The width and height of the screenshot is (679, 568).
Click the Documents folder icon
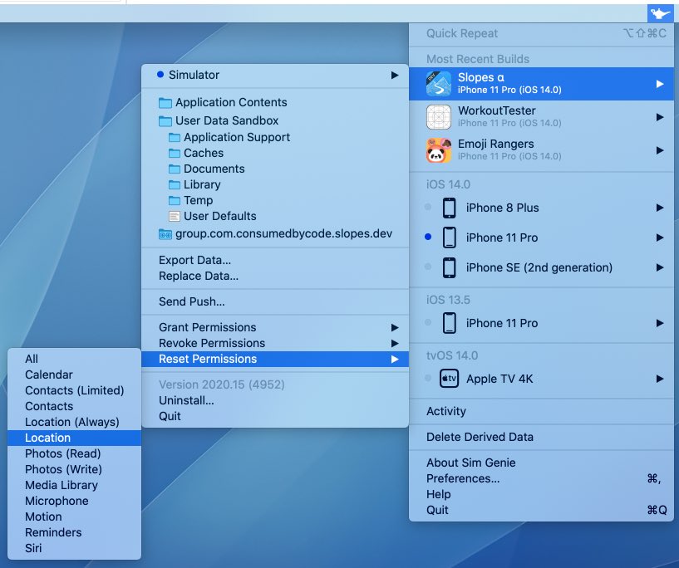pos(174,169)
